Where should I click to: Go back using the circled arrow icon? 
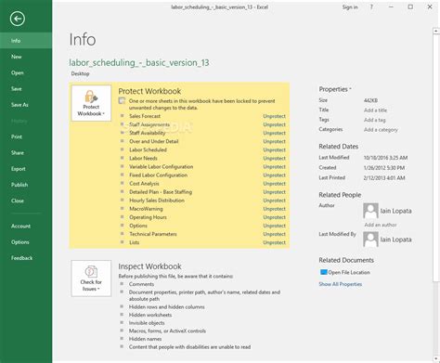(x=18, y=19)
